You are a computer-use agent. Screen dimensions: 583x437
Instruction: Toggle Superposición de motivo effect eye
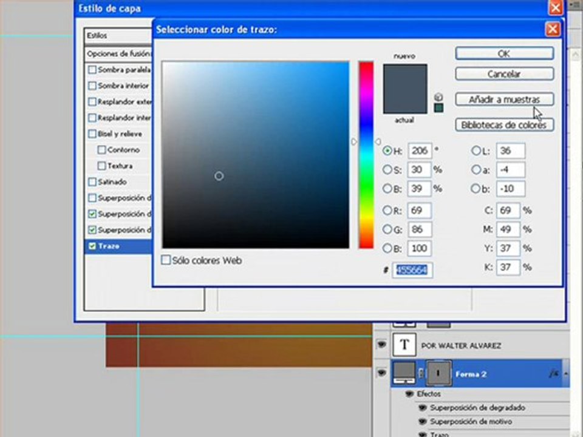(x=423, y=421)
